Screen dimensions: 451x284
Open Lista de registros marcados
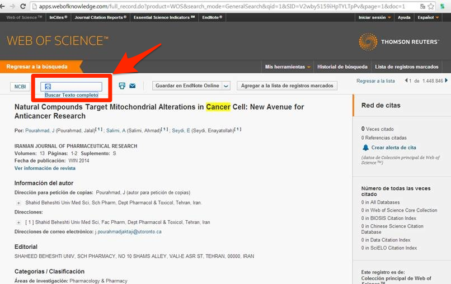click(x=406, y=67)
